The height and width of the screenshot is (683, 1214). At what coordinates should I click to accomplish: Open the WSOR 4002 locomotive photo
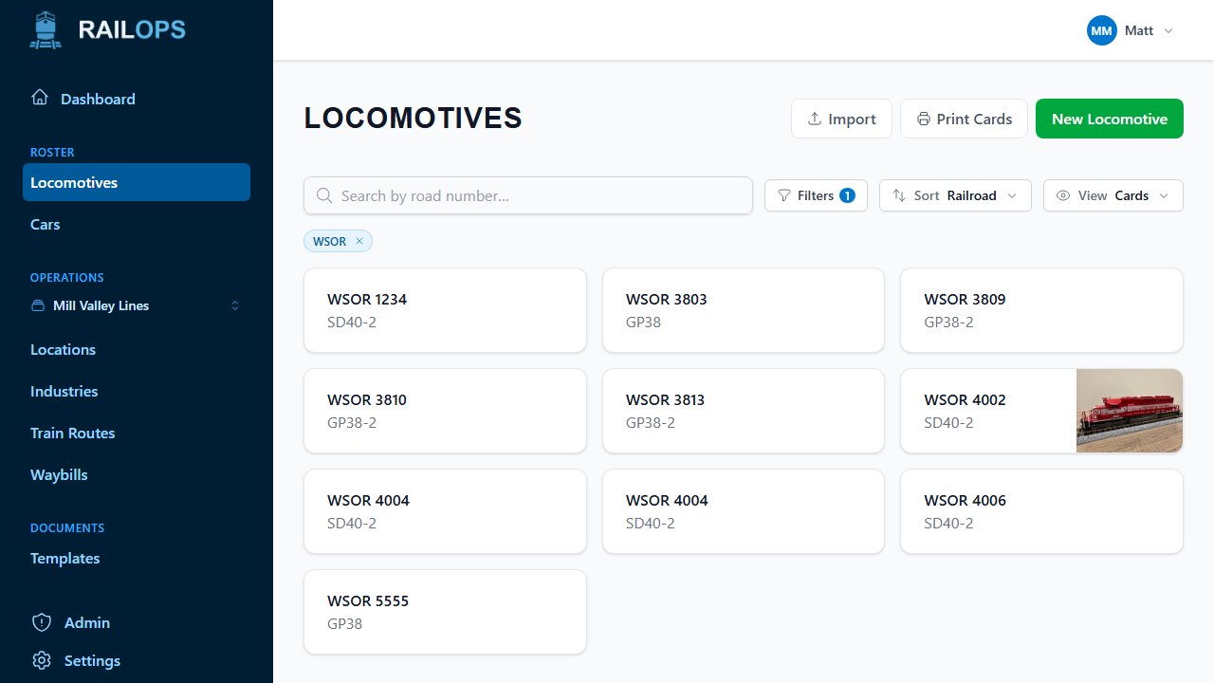[x=1130, y=411]
